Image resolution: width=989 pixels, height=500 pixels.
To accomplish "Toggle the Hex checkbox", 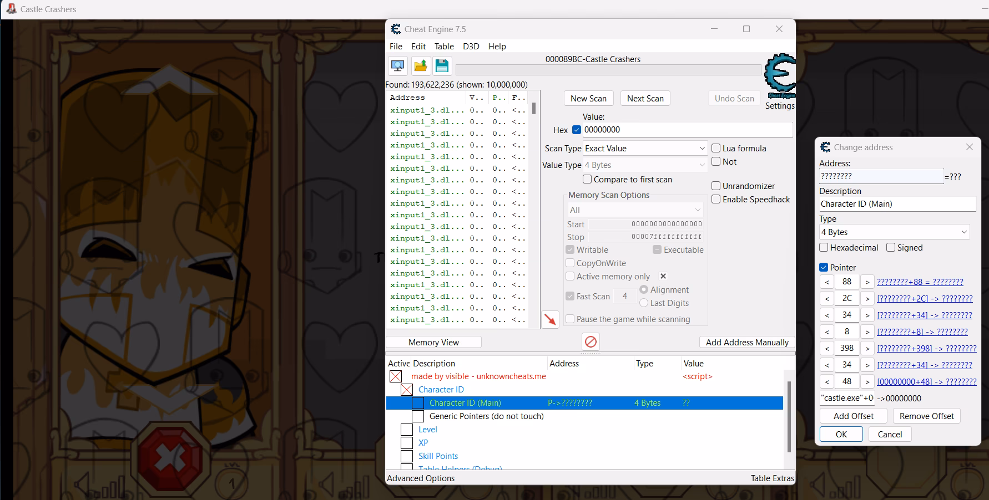I will (576, 130).
